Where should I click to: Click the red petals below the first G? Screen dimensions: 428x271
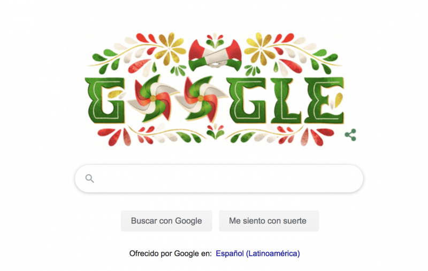tap(114, 137)
